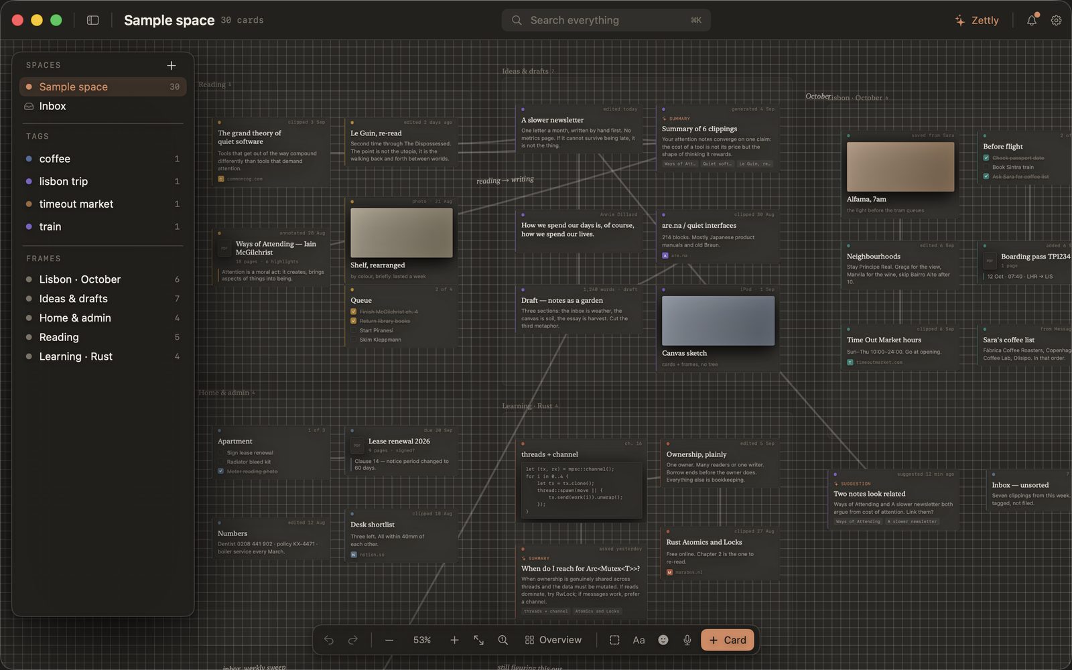This screenshot has width=1072, height=670.
Task: Open the emoji sticker picker
Action: pos(663,640)
